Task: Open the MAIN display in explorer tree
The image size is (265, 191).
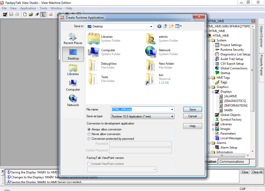Action: coord(228,110)
